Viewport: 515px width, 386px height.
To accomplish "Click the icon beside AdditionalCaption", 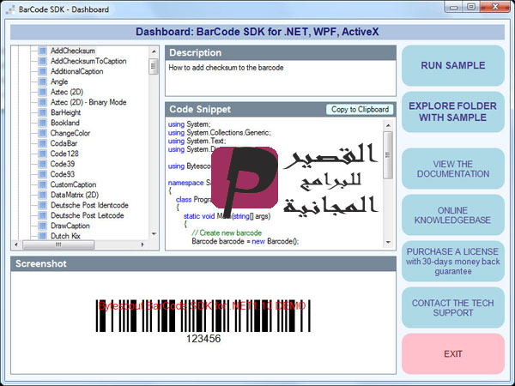I will point(42,71).
